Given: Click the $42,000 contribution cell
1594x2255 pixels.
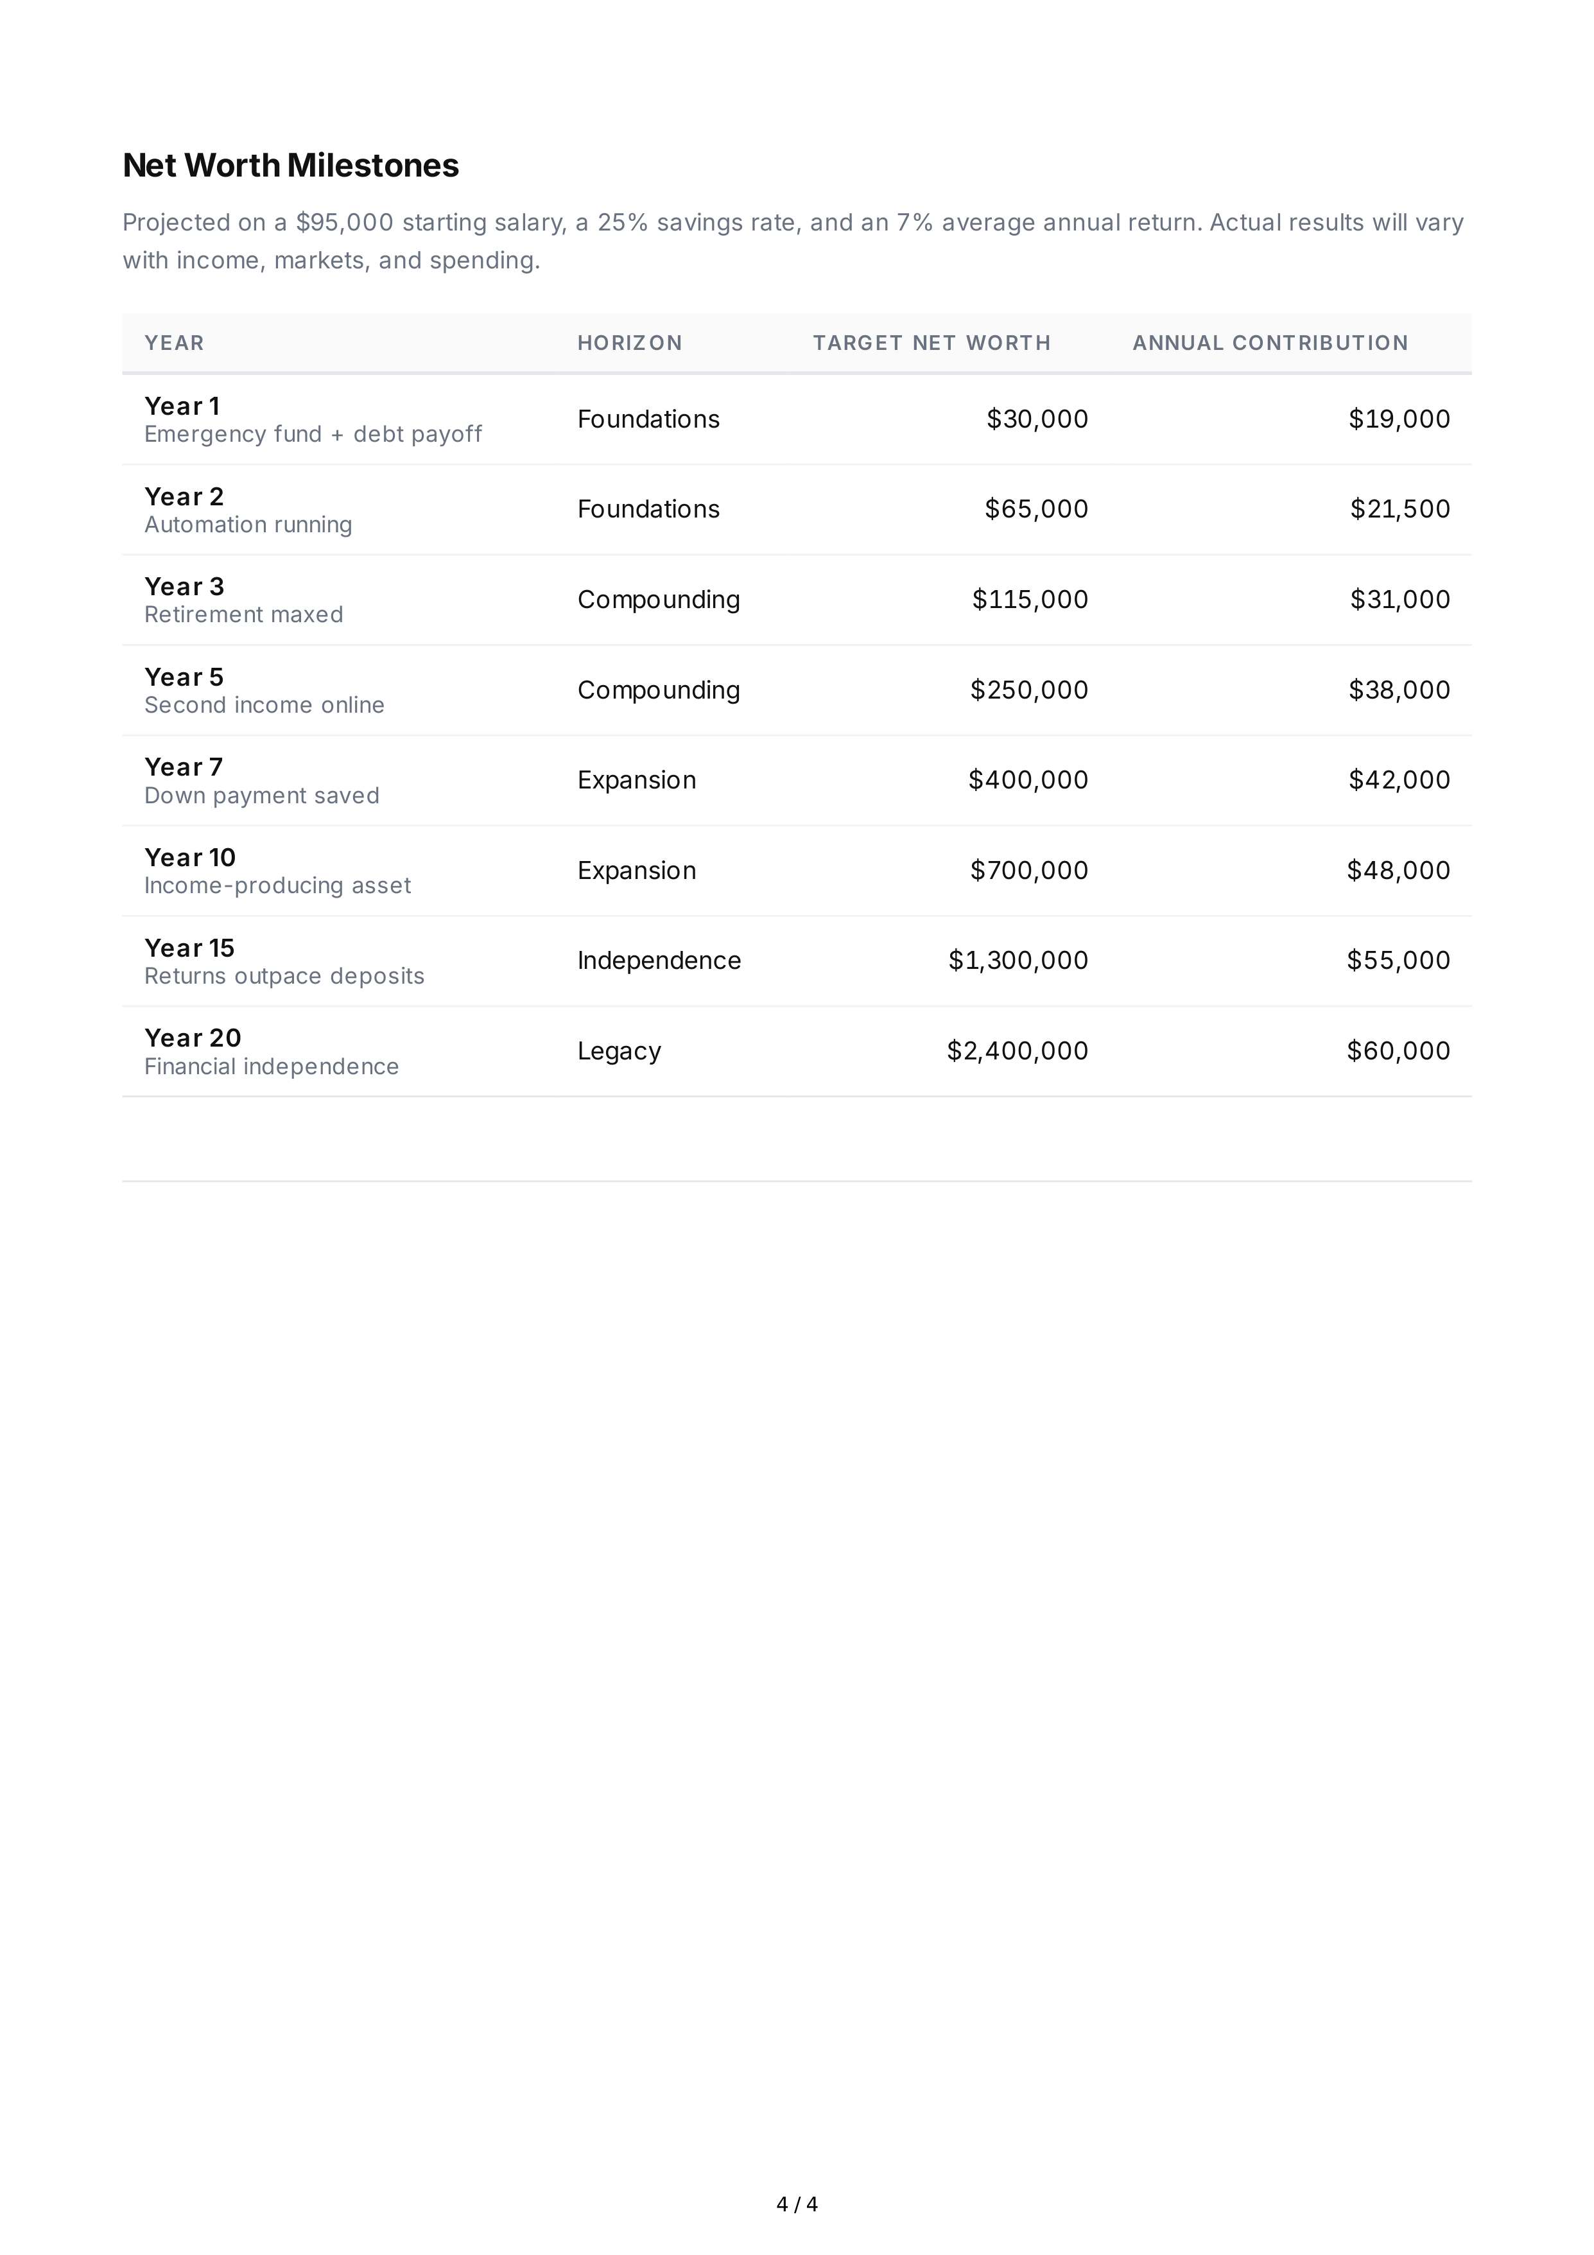Looking at the screenshot, I should pyautogui.click(x=1399, y=780).
